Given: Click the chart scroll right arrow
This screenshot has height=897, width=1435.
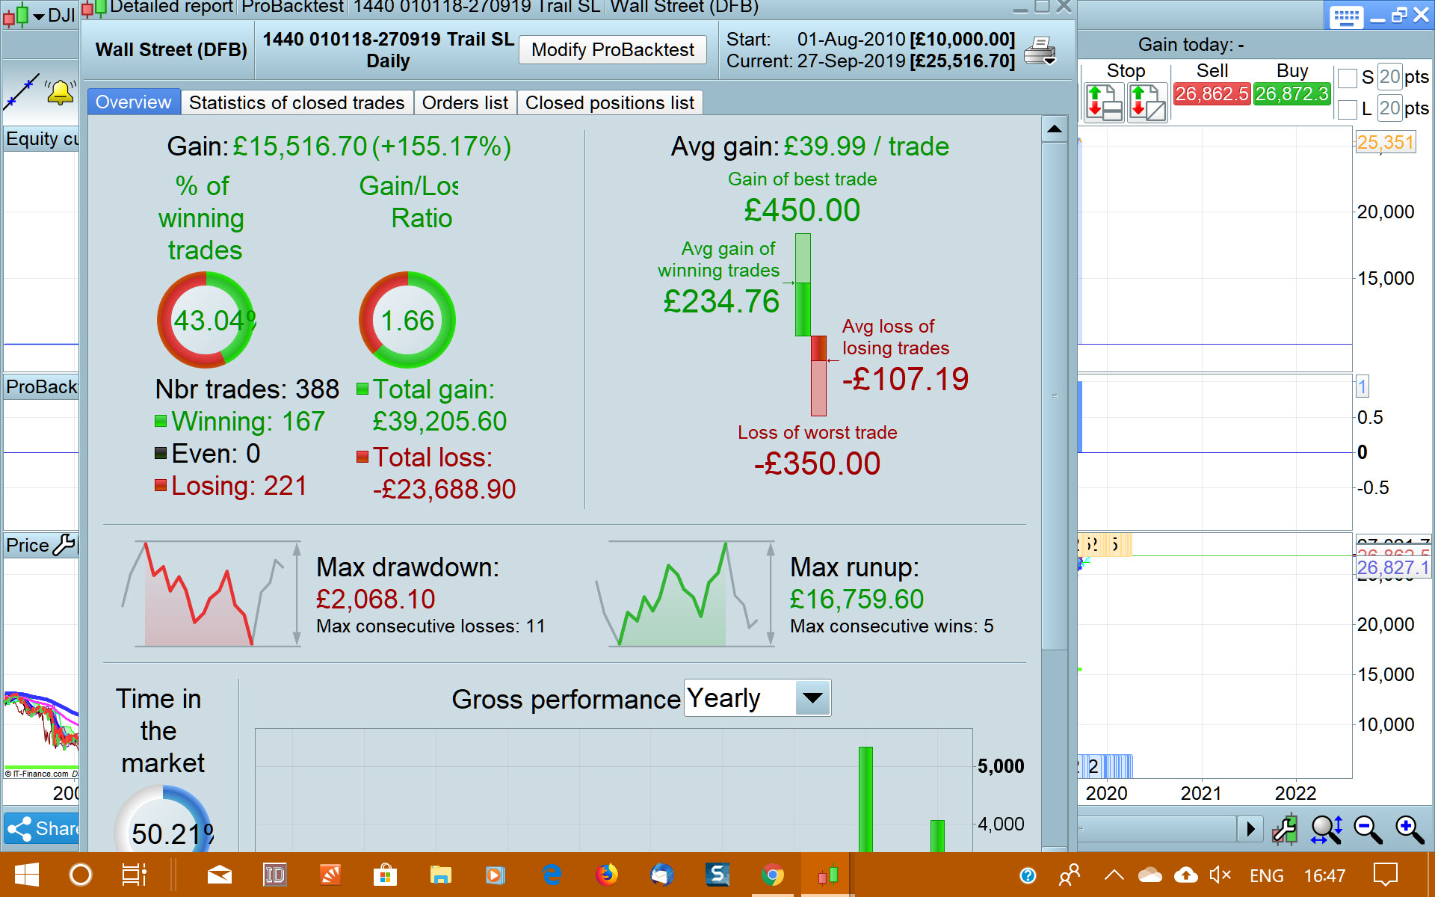Looking at the screenshot, I should pos(1250,828).
